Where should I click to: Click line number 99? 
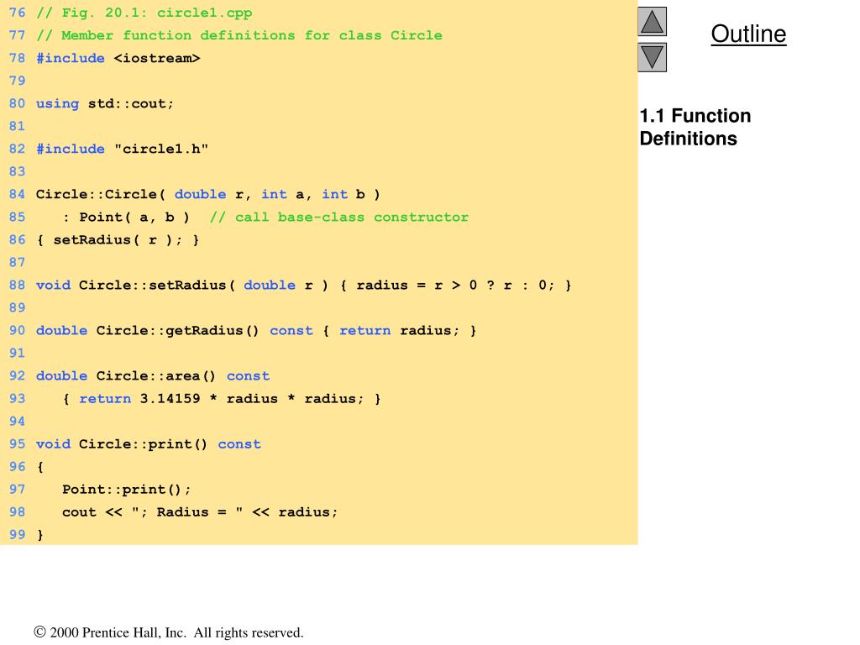17,535
